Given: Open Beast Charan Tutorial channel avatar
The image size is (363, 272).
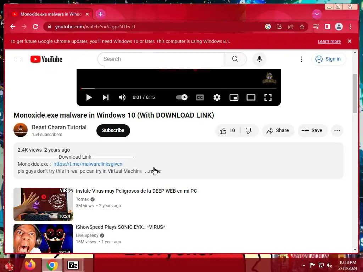Looking at the screenshot, I should [x=21, y=130].
